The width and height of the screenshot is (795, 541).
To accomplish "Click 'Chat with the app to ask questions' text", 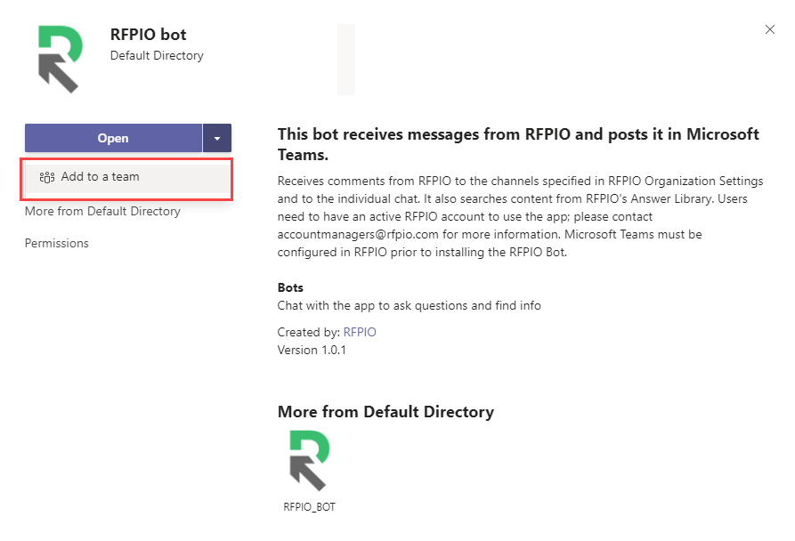I will (410, 305).
